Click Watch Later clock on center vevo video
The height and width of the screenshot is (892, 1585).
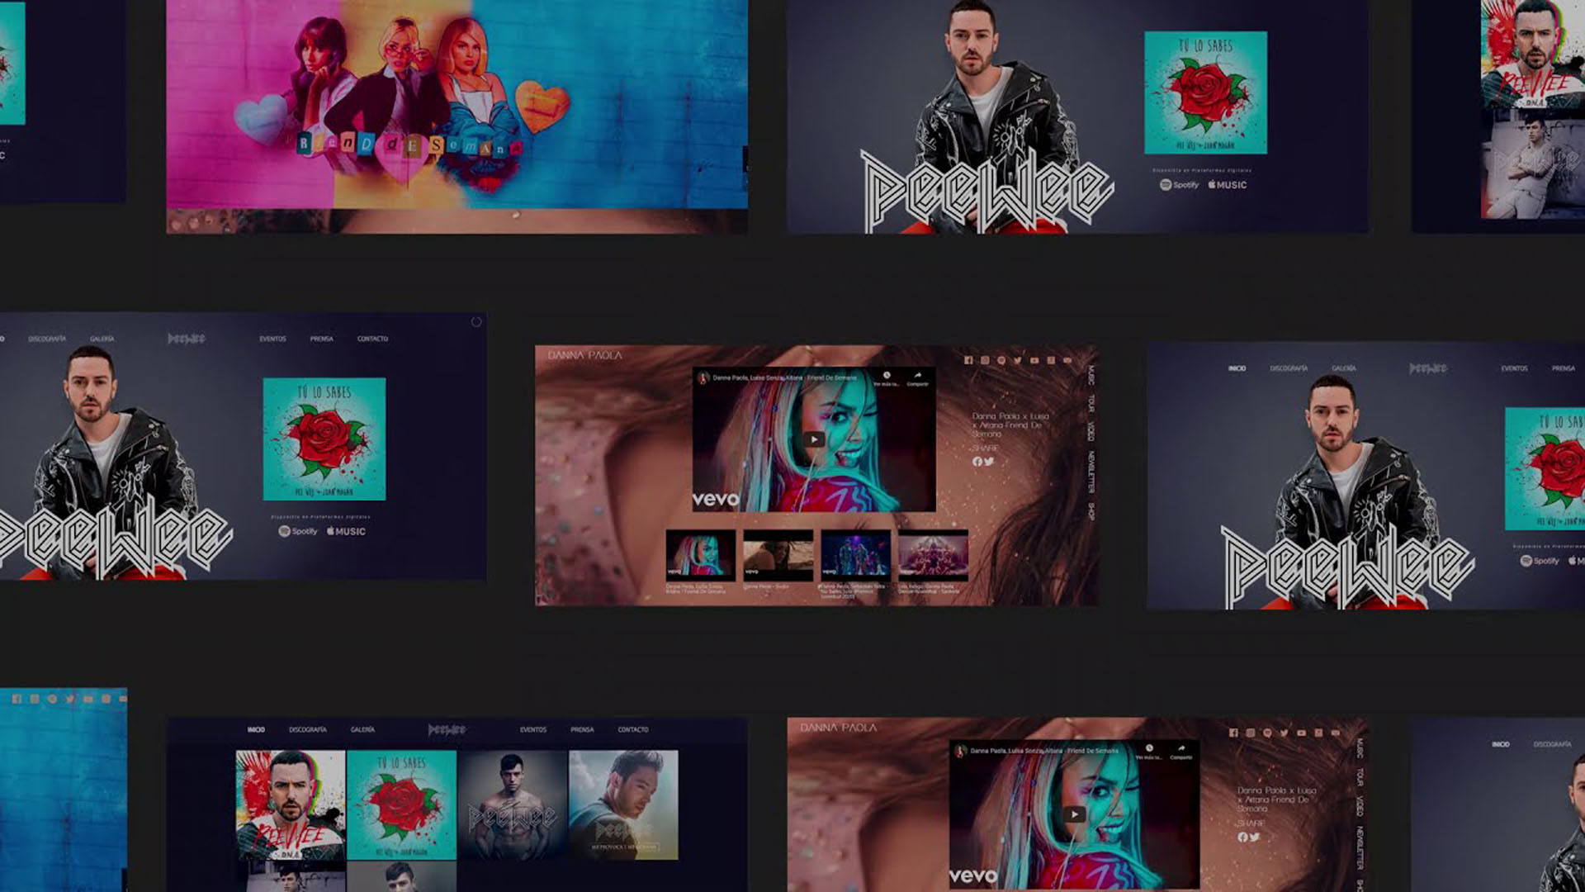(x=887, y=376)
